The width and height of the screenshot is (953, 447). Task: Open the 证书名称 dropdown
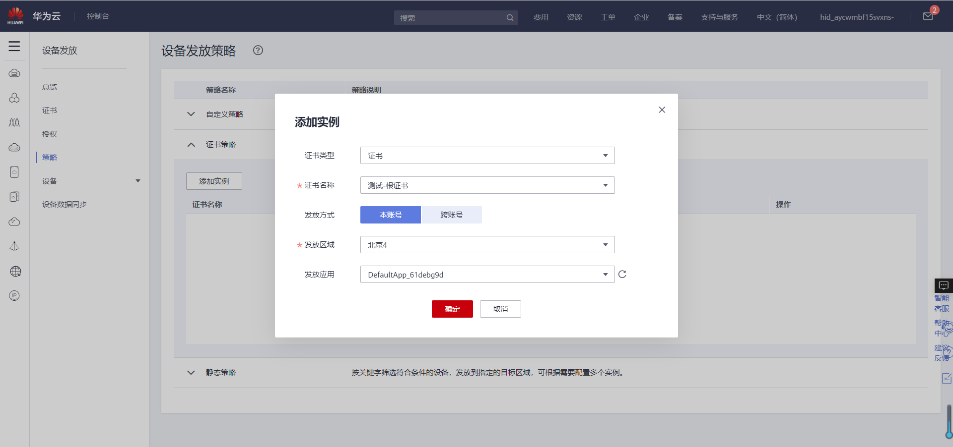487,185
